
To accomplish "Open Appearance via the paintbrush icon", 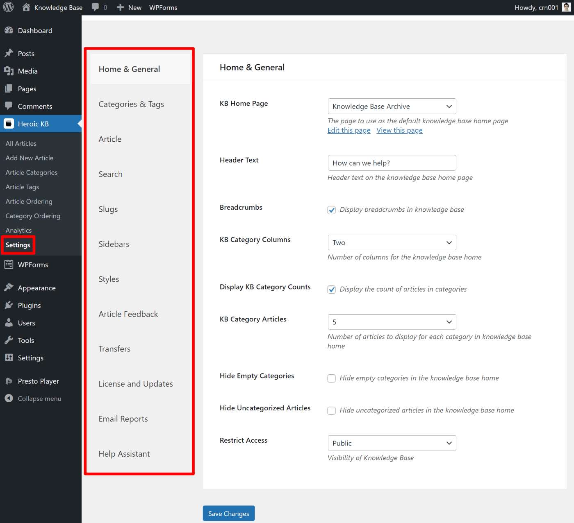I will [x=9, y=288].
